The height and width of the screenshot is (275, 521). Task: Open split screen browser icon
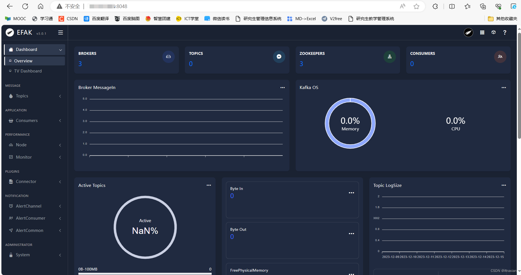[x=452, y=6]
